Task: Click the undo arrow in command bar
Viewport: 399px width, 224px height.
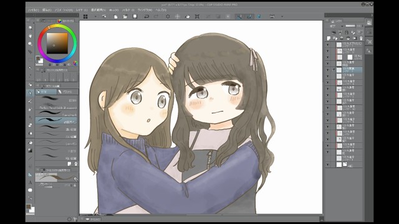Action: click(147, 17)
